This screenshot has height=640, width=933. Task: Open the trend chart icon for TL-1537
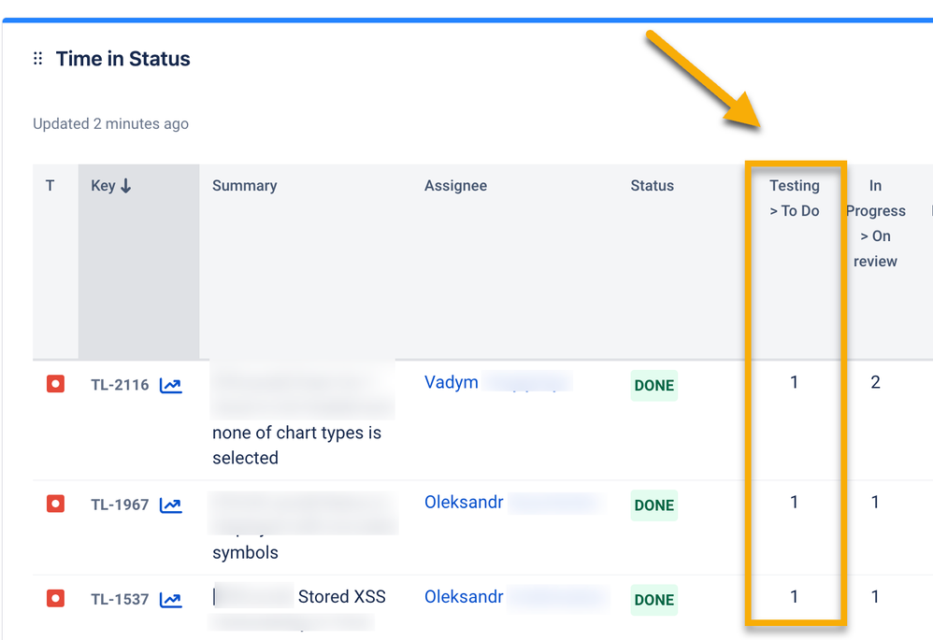(x=170, y=600)
